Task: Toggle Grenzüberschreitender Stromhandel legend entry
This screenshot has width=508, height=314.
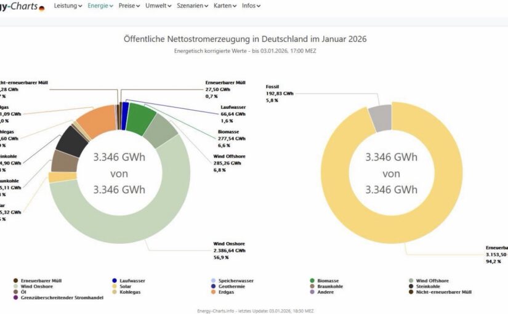Action: tap(15, 298)
